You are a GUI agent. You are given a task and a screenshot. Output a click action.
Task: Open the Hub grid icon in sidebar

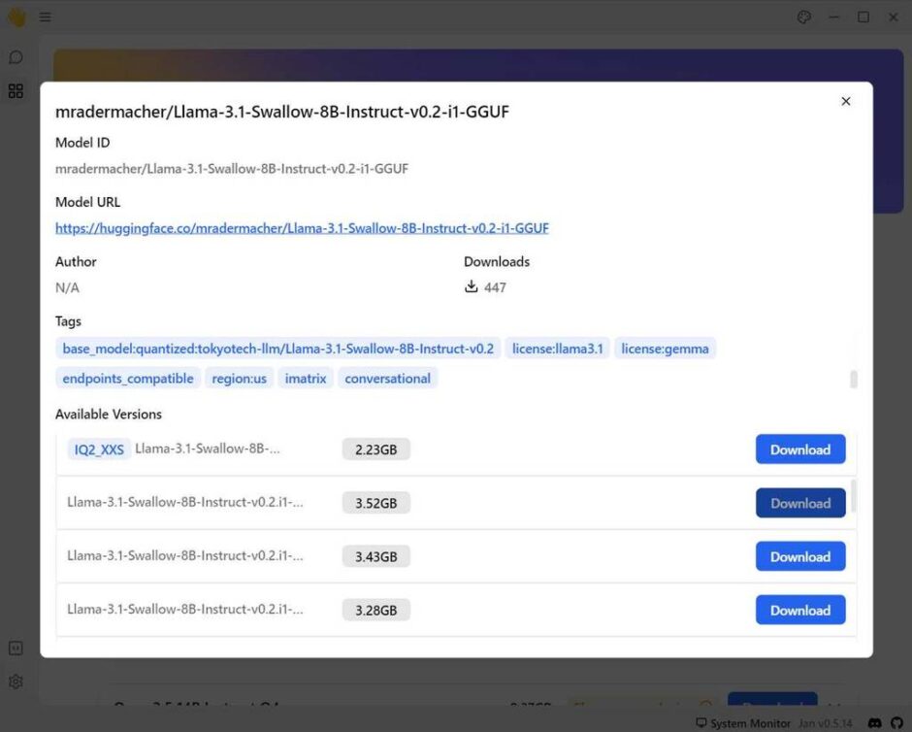[16, 91]
